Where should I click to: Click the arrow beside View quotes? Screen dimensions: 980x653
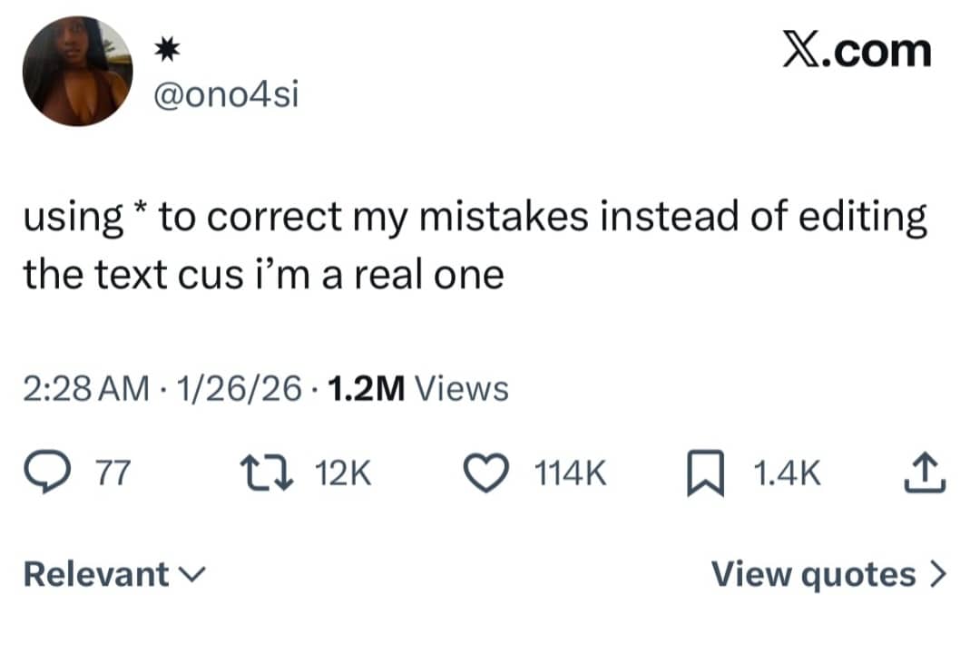[x=939, y=574]
